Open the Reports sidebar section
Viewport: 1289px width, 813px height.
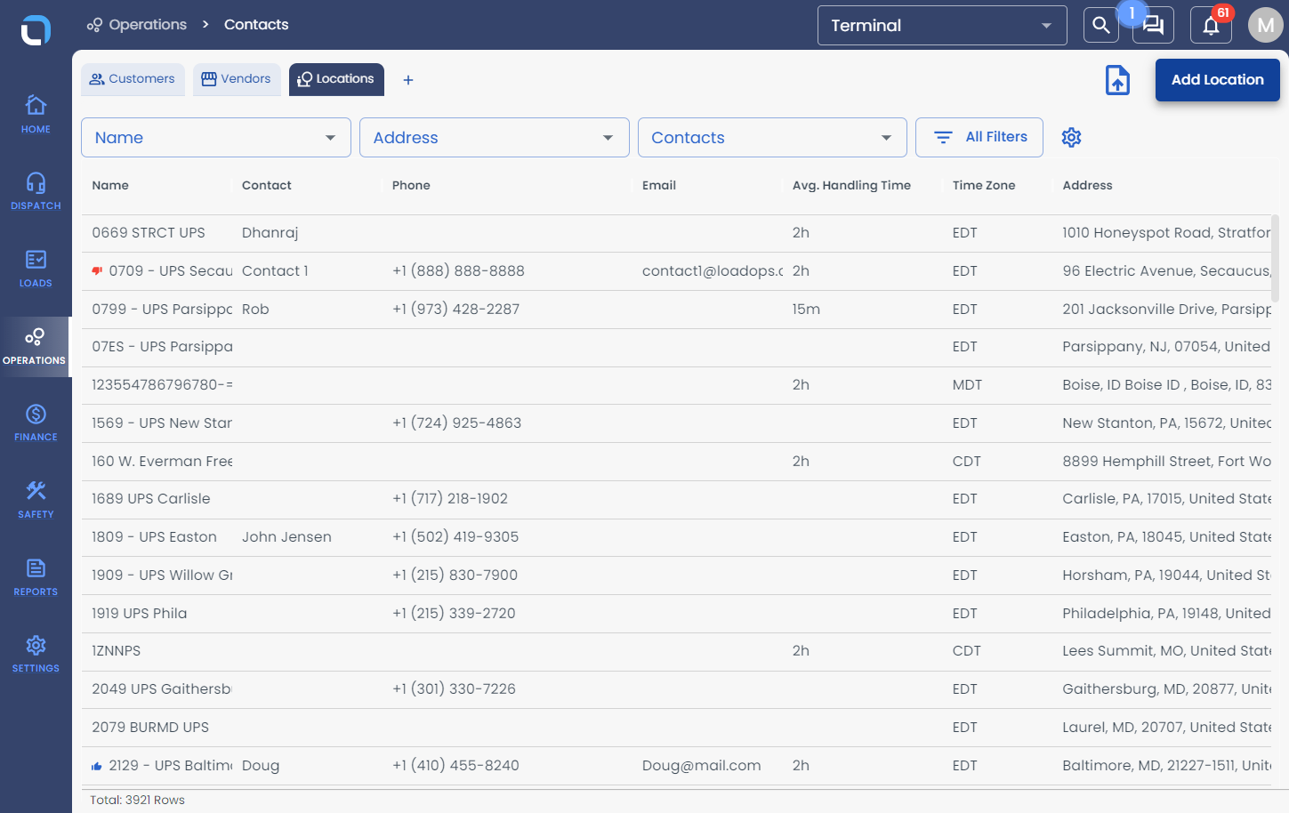pyautogui.click(x=36, y=577)
